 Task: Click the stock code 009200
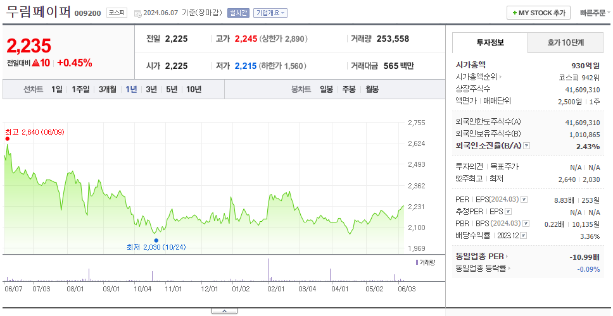pos(88,13)
